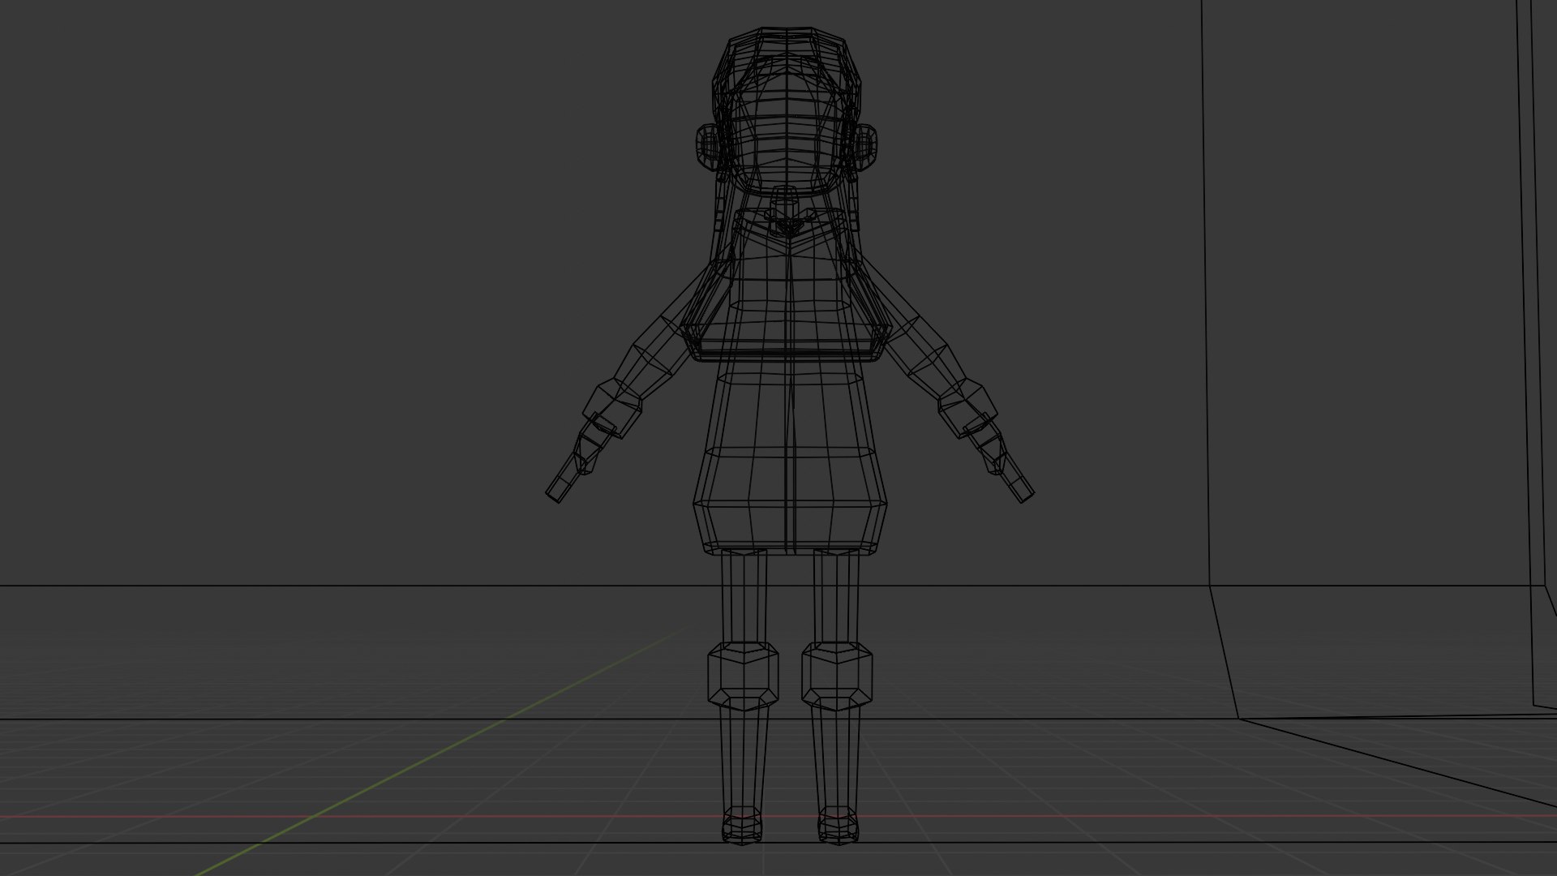Select the character's wireframe head
The width and height of the screenshot is (1557, 876).
click(785, 112)
